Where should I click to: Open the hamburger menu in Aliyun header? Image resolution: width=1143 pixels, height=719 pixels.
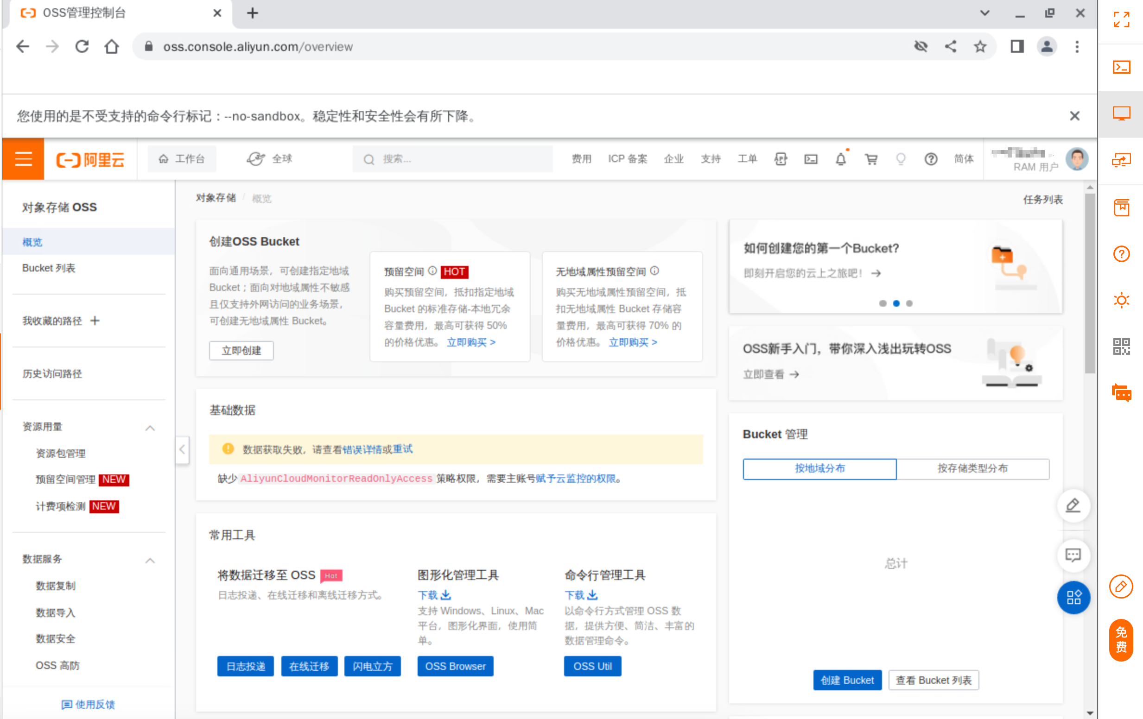[x=23, y=159]
